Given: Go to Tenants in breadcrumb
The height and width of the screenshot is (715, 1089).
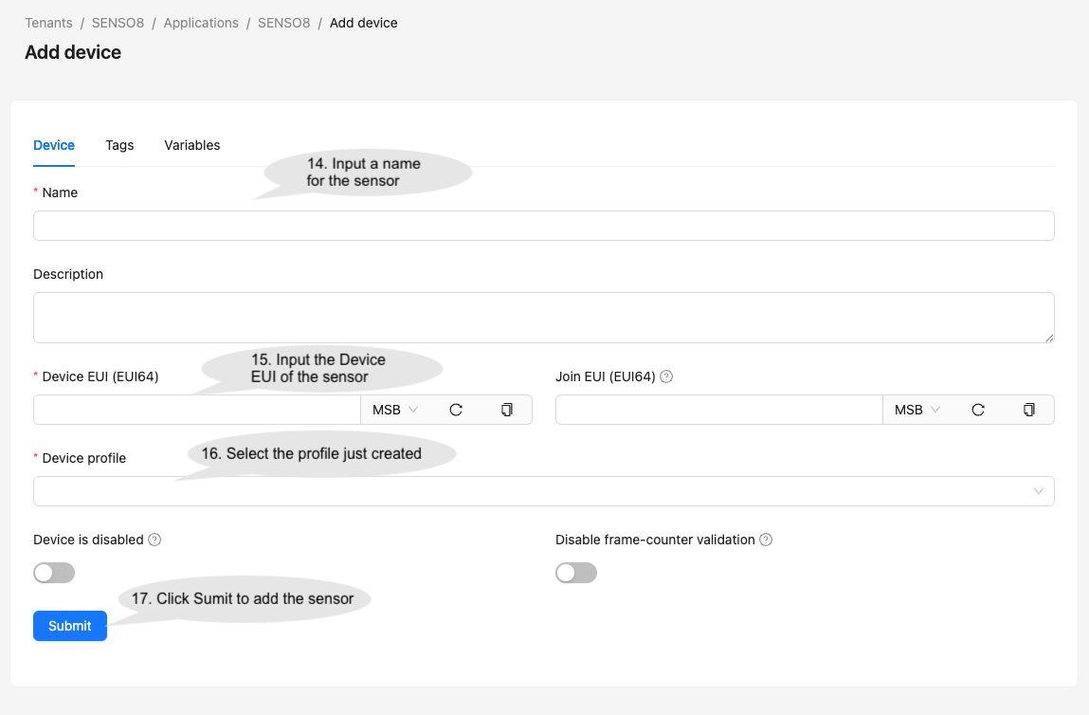Looking at the screenshot, I should click(48, 23).
